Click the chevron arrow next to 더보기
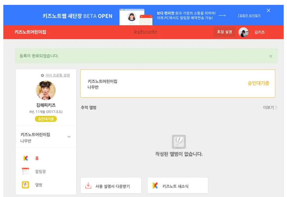Image resolution: width=287 pixels, height=197 pixels. [276, 108]
